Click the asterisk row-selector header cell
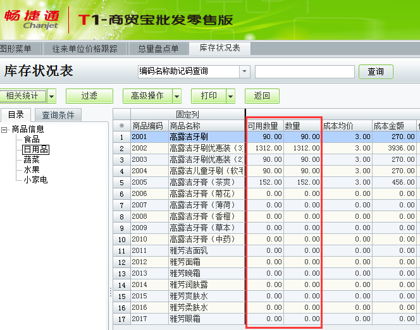Screen dimensions: 420x330 tap(121, 126)
